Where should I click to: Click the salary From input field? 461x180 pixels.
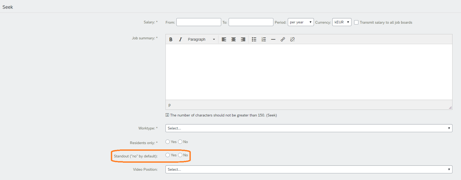click(x=199, y=22)
